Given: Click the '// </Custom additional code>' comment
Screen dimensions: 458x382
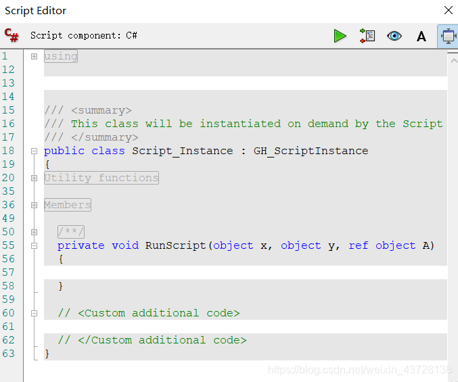Looking at the screenshot, I should click(x=152, y=340).
